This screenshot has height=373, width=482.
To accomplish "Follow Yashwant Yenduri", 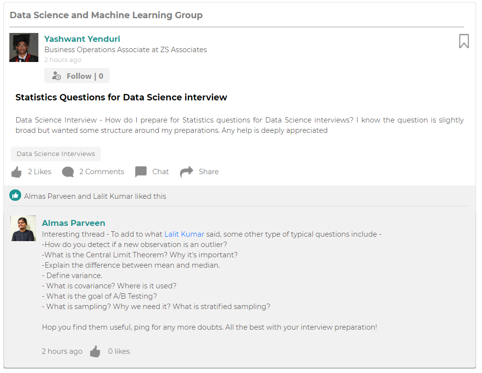I will 85,76.
